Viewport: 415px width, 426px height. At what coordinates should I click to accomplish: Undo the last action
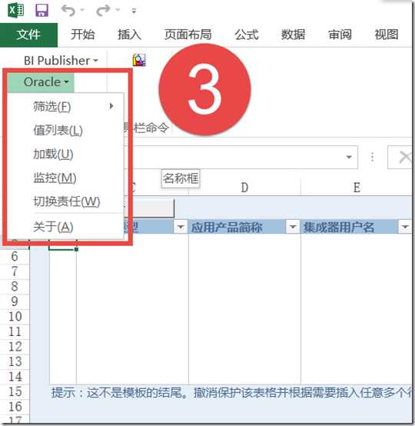(x=68, y=10)
